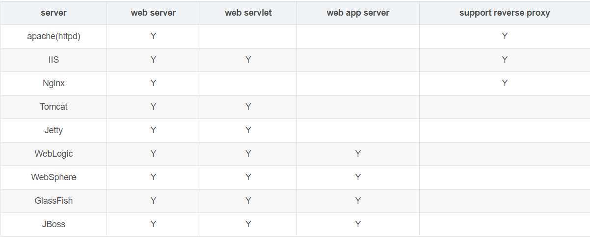
Task: Select the 'support reverse proxy' column header
Action: point(505,13)
